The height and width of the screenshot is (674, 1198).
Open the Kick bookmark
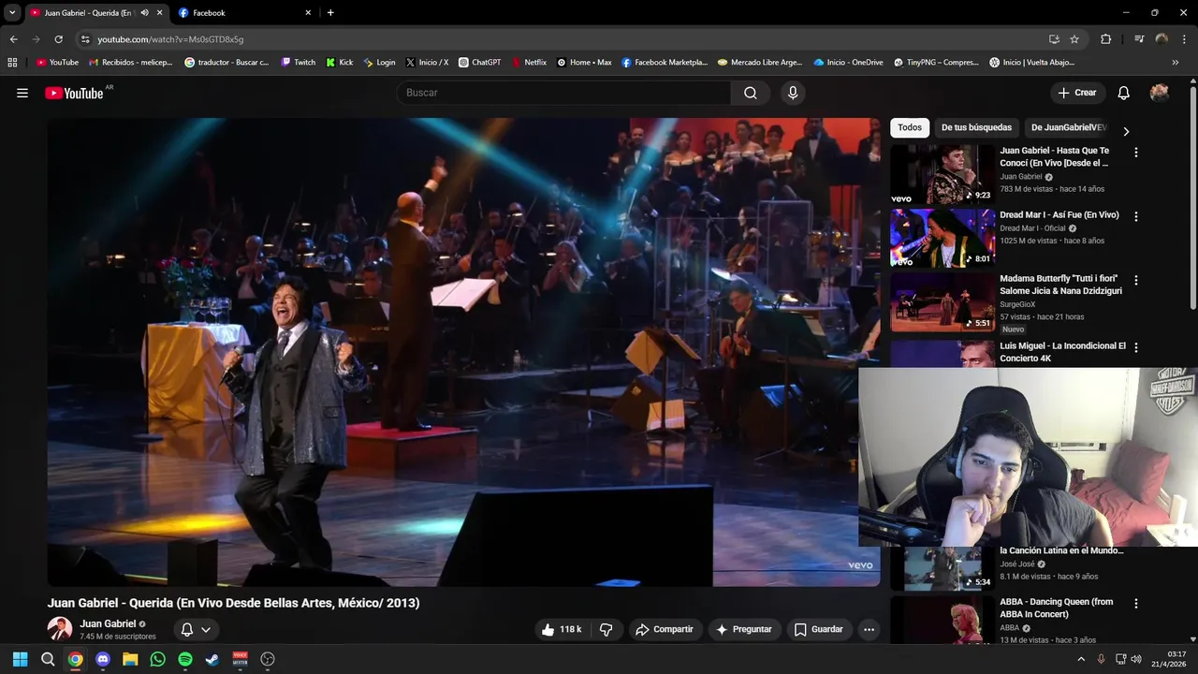pos(339,63)
